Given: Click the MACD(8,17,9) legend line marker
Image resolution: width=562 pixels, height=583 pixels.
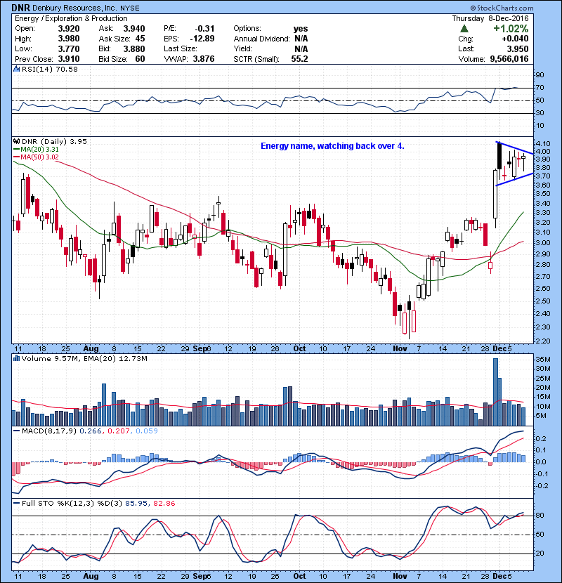Looking at the screenshot, I should click(16, 431).
